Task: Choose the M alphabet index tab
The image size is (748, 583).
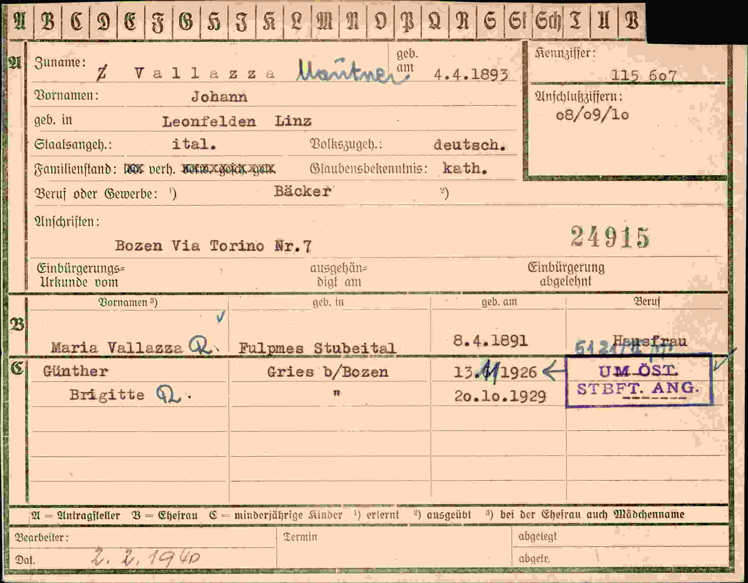Action: (x=325, y=21)
